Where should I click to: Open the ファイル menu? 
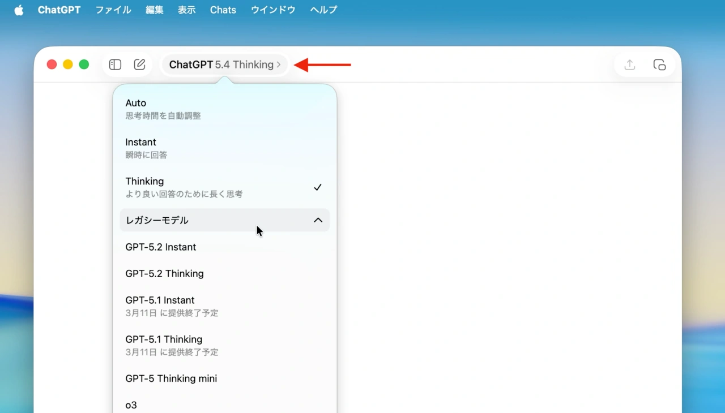[x=113, y=10]
